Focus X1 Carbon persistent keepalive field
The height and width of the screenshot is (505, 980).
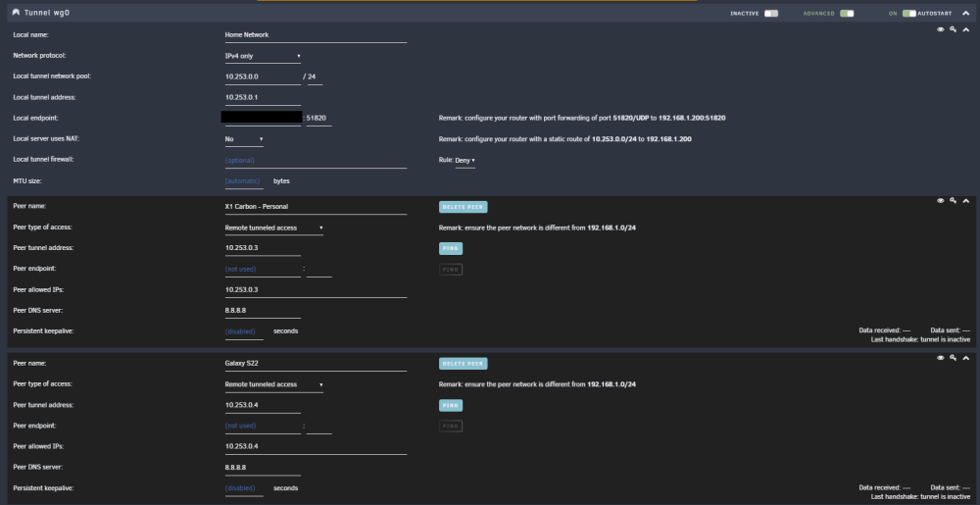click(244, 331)
